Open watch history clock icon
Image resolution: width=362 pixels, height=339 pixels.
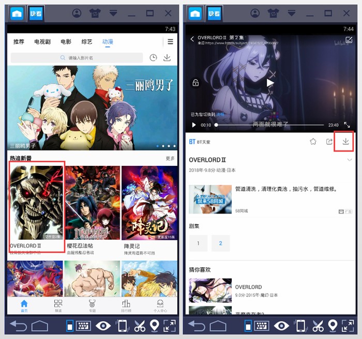pos(153,58)
